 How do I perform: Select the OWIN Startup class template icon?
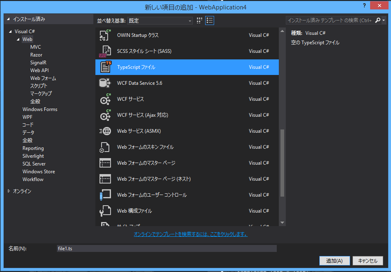[x=105, y=35]
